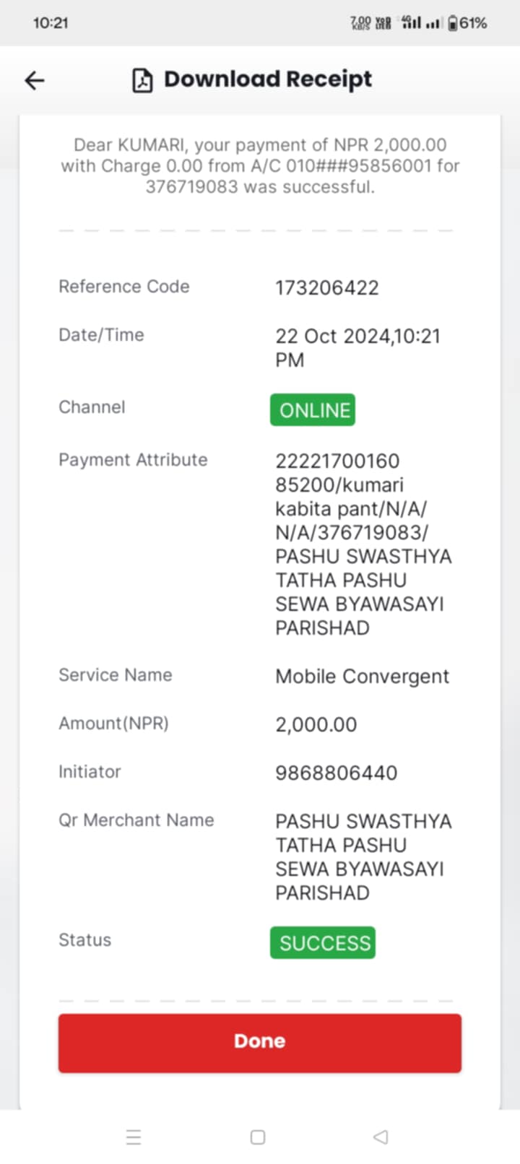Viewport: 520px width, 1164px height.
Task: Select the reference code 173206422
Action: tap(327, 287)
